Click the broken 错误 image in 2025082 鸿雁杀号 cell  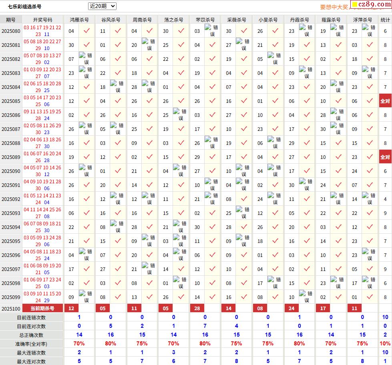(x=86, y=59)
